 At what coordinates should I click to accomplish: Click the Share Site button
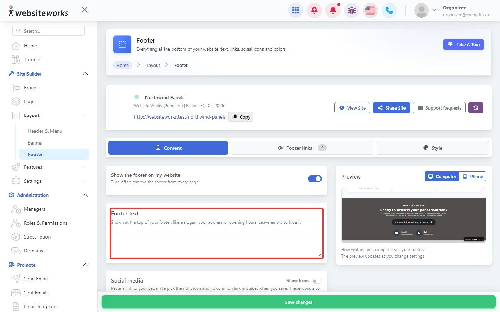(392, 108)
